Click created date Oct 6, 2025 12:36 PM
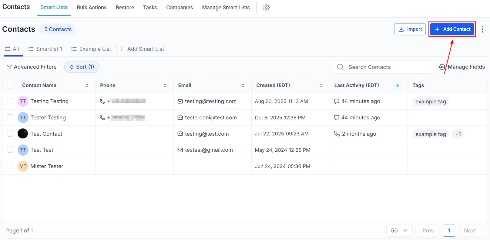The width and height of the screenshot is (490, 240). click(x=280, y=118)
